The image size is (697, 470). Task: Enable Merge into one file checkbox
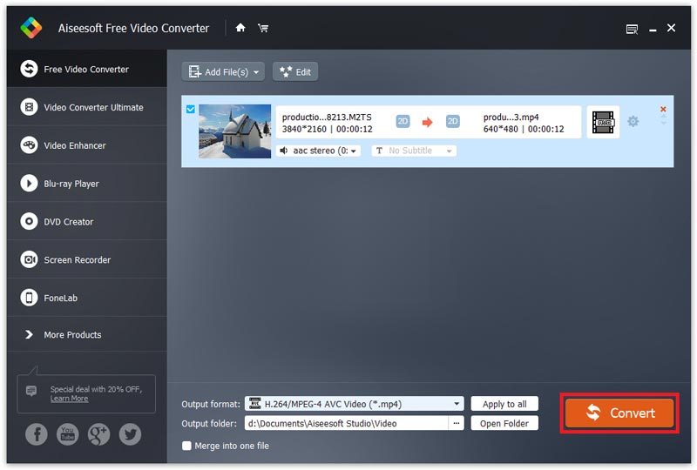186,446
